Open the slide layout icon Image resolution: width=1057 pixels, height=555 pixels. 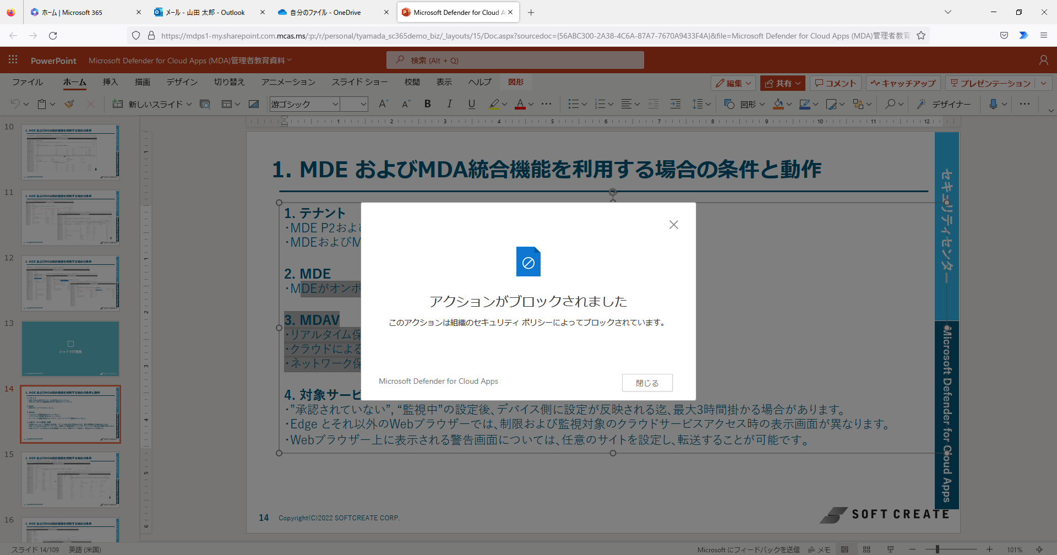[226, 104]
